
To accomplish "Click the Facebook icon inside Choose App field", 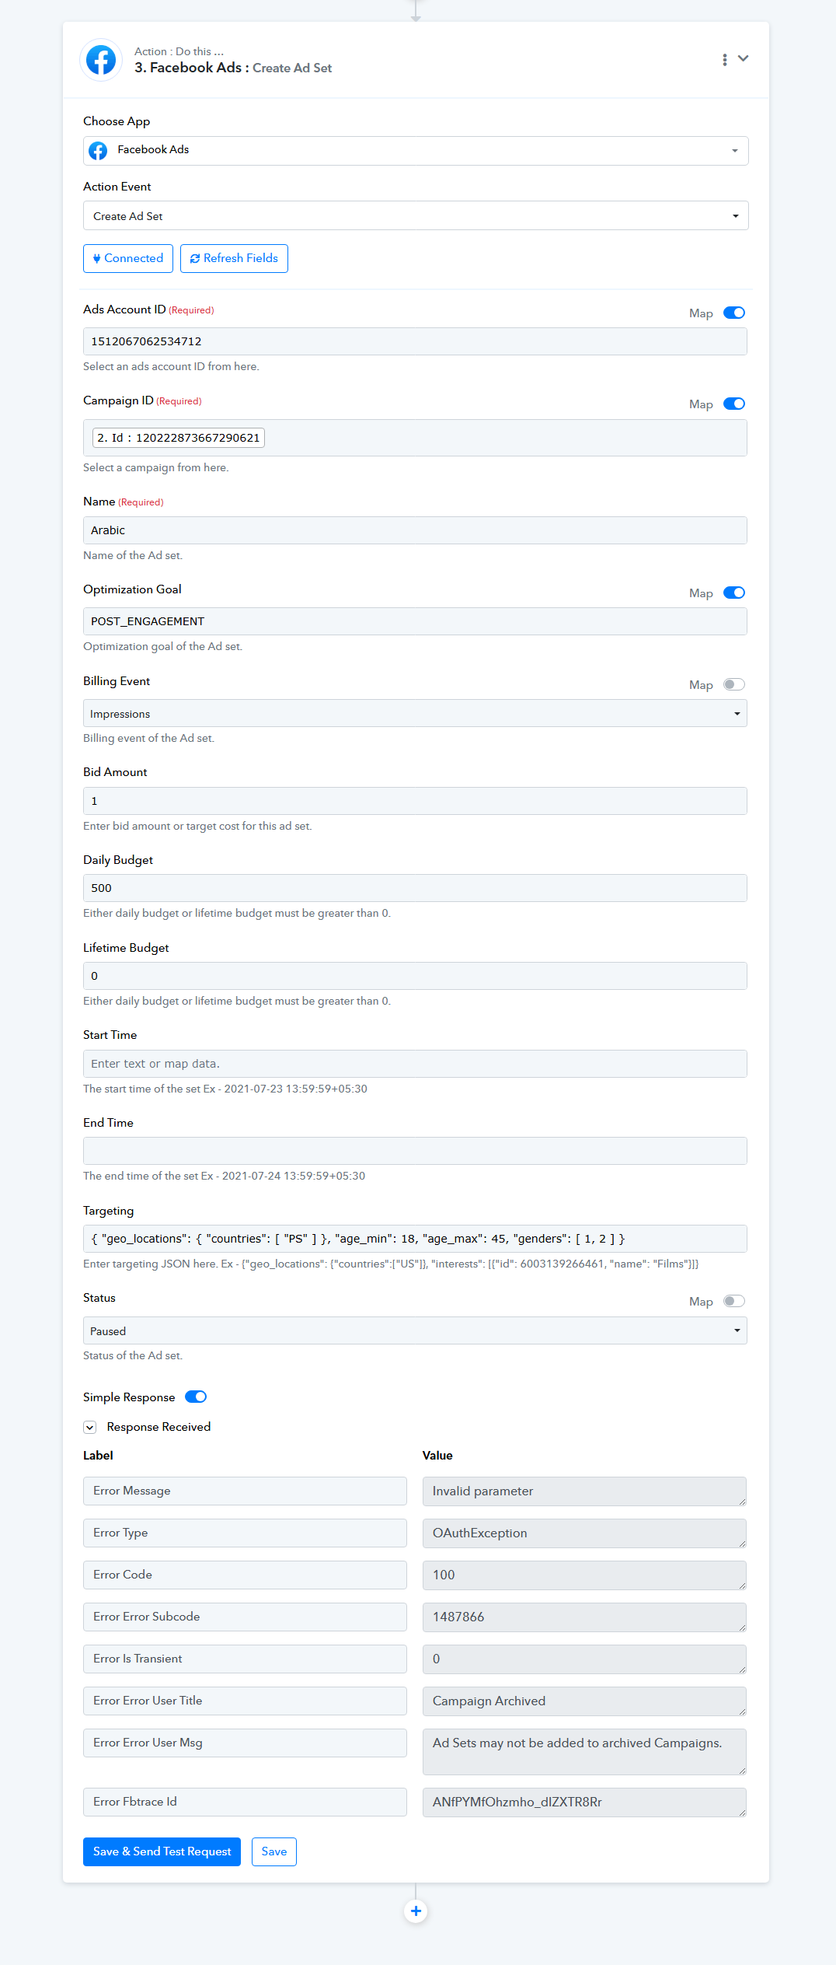I will (x=98, y=151).
